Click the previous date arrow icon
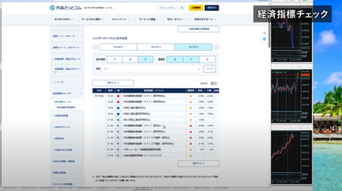Image resolution: width=342 pixels, height=191 pixels. click(95, 47)
